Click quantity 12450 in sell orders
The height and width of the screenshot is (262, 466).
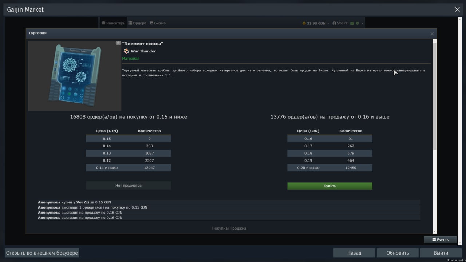pyautogui.click(x=351, y=168)
